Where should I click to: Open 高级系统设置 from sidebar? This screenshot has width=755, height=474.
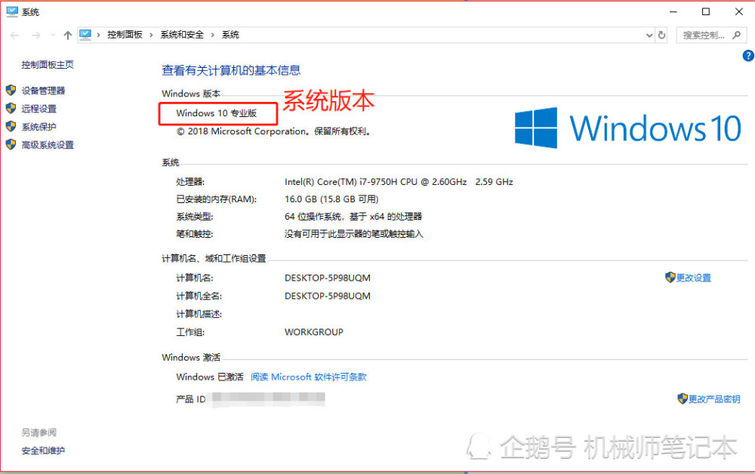click(x=48, y=145)
